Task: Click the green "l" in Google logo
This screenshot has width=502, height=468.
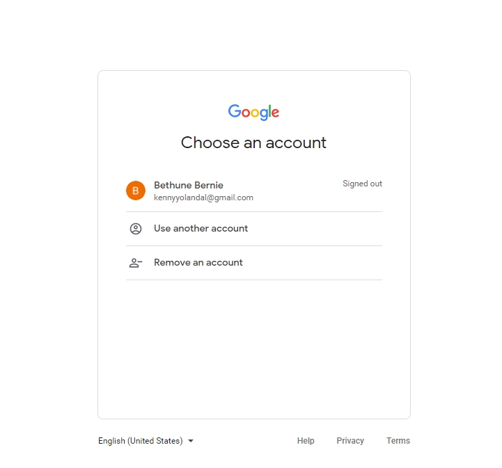Action: pos(269,111)
